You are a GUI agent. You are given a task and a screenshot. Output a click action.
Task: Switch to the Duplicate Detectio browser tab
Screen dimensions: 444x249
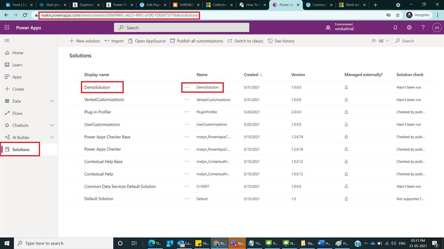click(85, 5)
